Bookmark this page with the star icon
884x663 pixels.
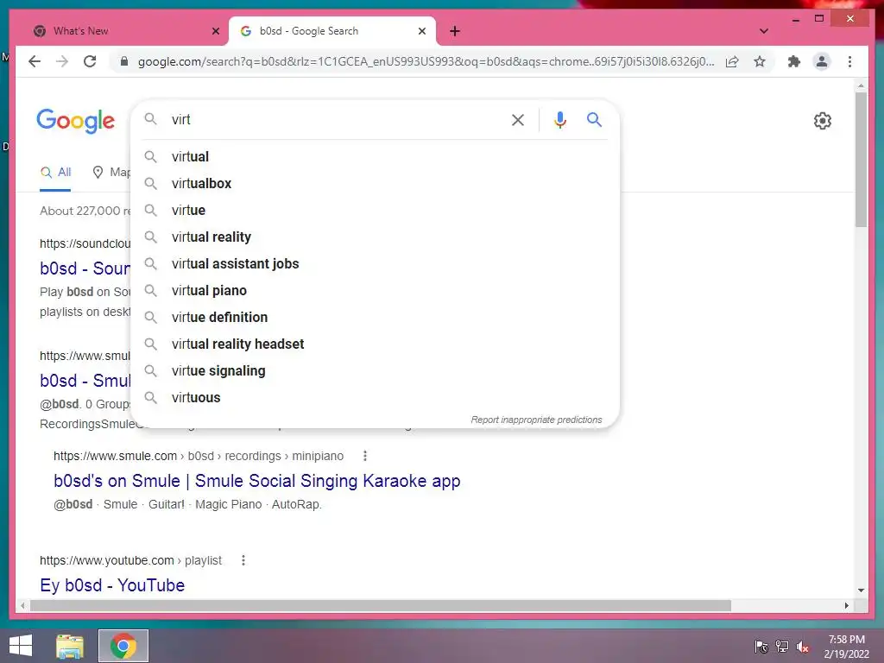(x=760, y=61)
